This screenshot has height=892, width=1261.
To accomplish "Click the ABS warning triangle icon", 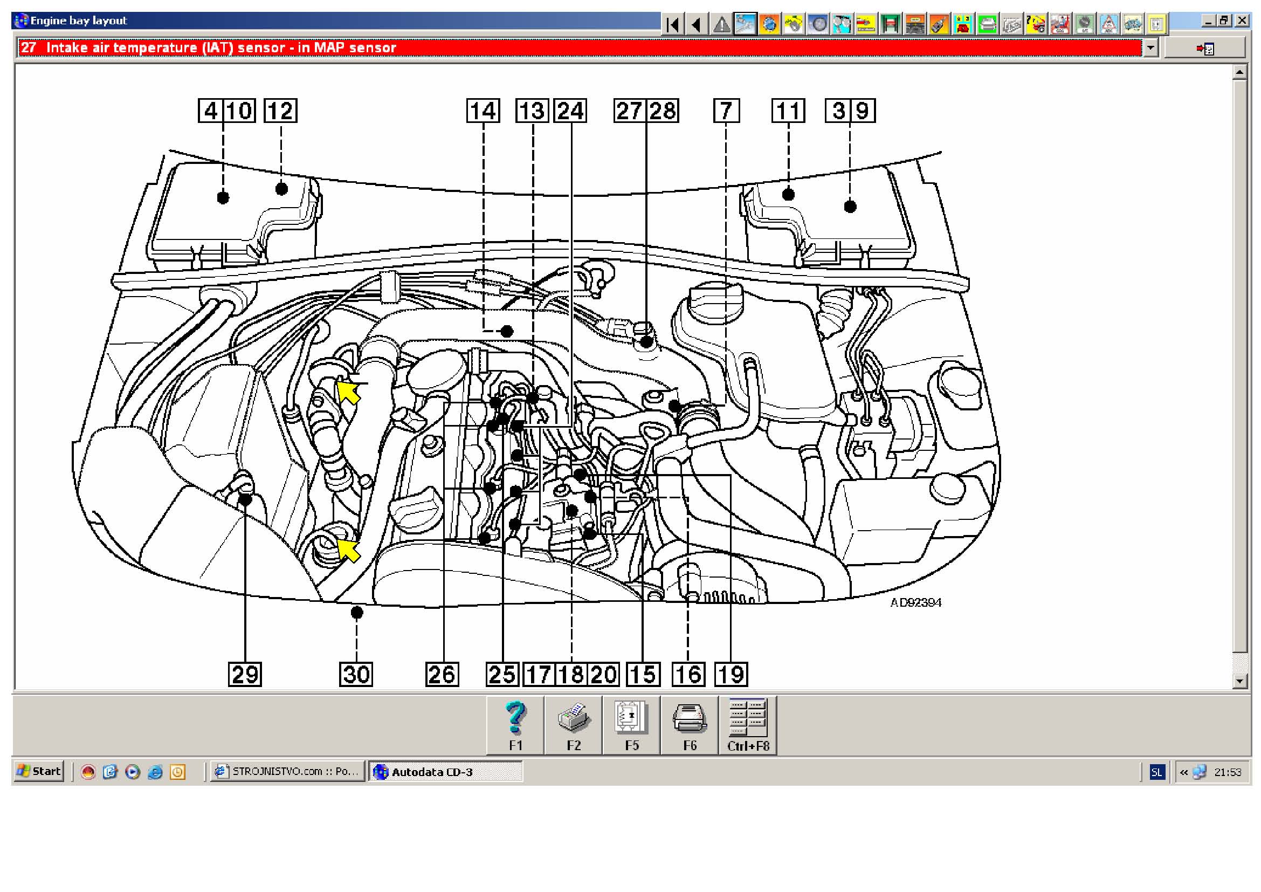I will point(1109,25).
